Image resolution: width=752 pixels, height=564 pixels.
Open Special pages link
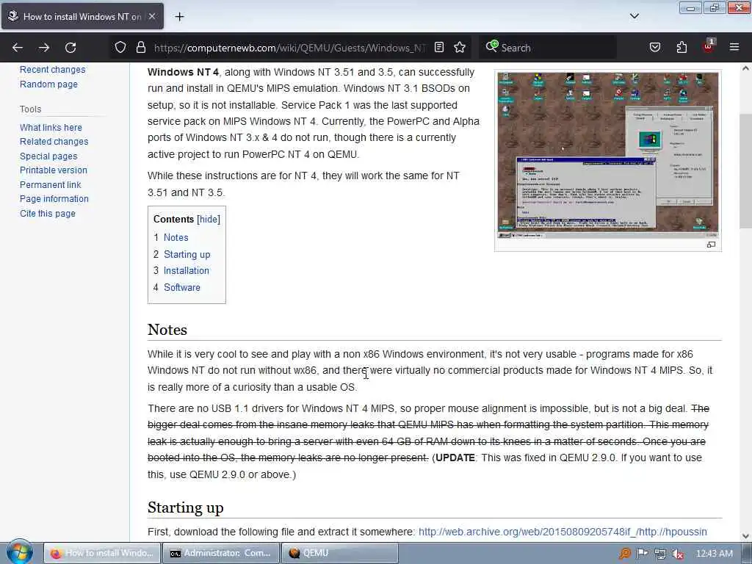point(48,156)
